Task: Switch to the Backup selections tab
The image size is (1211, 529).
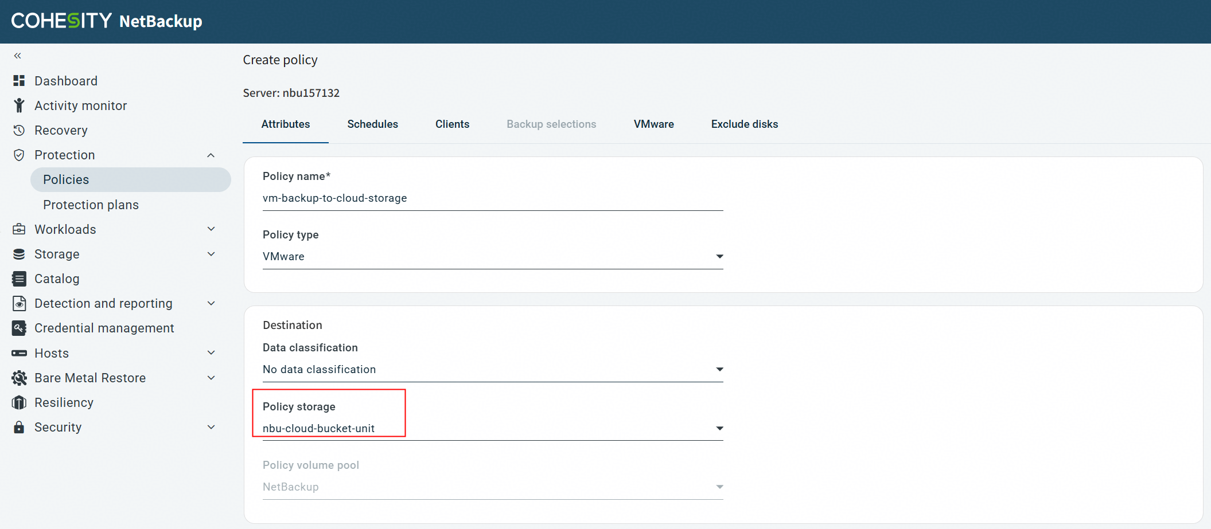Action: pos(551,124)
